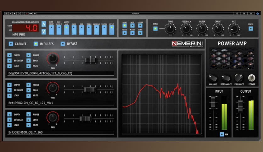The height and width of the screenshot is (152, 263).
Task: Click the minus icon in the top toolbar
Action: click(x=10, y=14)
